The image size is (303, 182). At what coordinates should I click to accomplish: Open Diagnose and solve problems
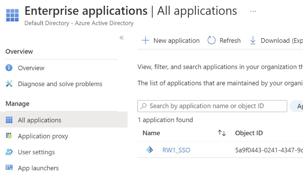(x=60, y=84)
